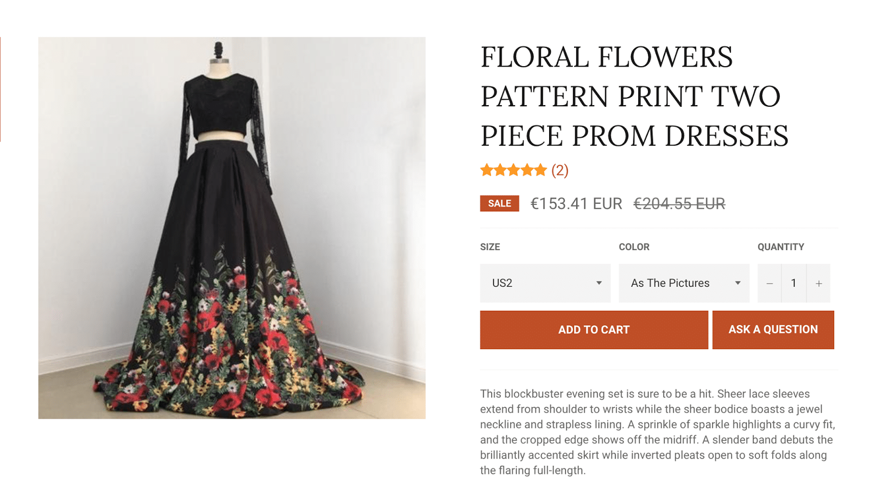
Task: Enlarge the floral dress product photo
Action: click(232, 228)
